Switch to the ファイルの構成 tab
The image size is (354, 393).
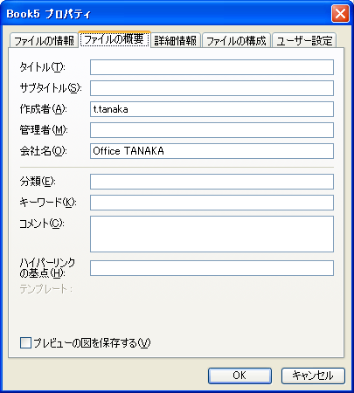[236, 40]
